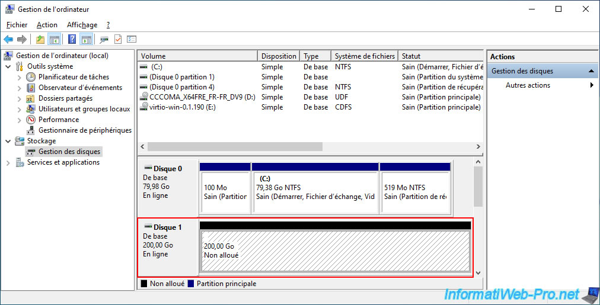This screenshot has width=600, height=305.
Task: Click the Up one level folder icon
Action: (40, 39)
